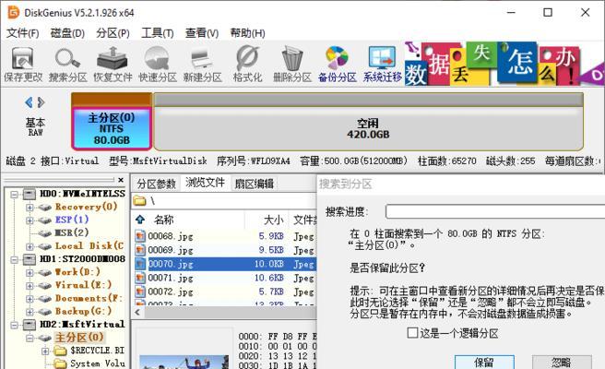Viewport: 605px width, 369px height.
Task: Expand the Recovery(0) partition node
Action: (30, 208)
